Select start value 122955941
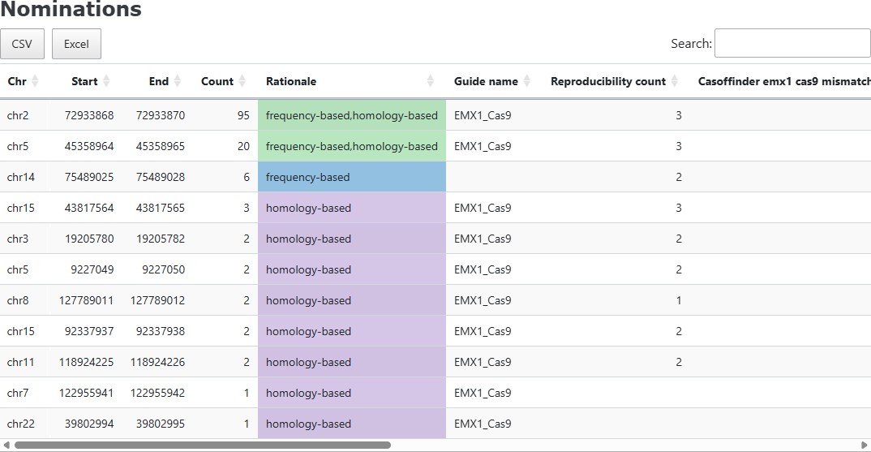 86,393
